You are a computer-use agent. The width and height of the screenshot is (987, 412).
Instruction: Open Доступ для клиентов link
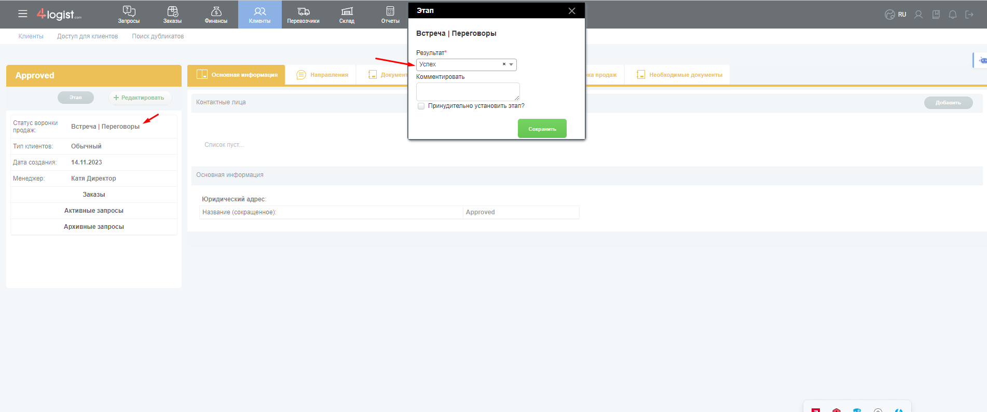coord(88,36)
